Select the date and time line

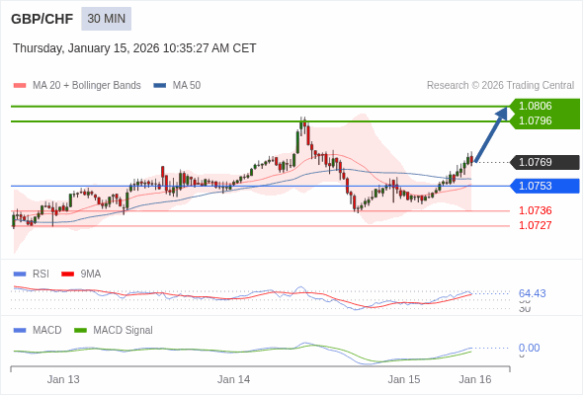click(x=134, y=48)
